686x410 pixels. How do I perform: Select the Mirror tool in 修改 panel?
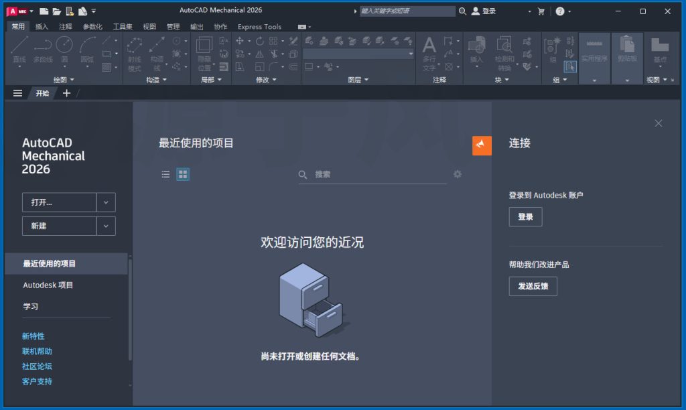[x=260, y=54]
